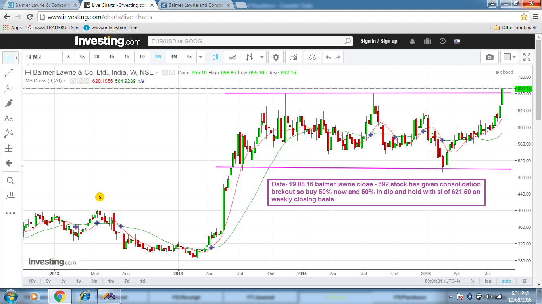Screen dimensions: 542x304
Task: Set the date range to 3m
Action: (x=94, y=281)
